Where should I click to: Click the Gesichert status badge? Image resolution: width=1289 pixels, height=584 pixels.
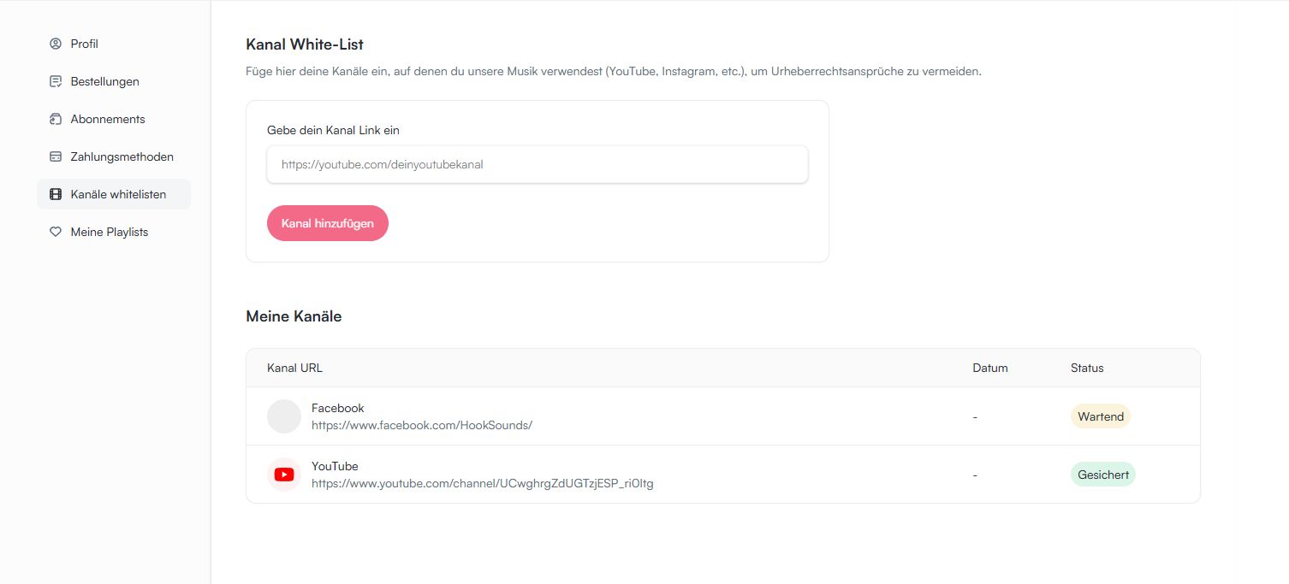pos(1102,475)
